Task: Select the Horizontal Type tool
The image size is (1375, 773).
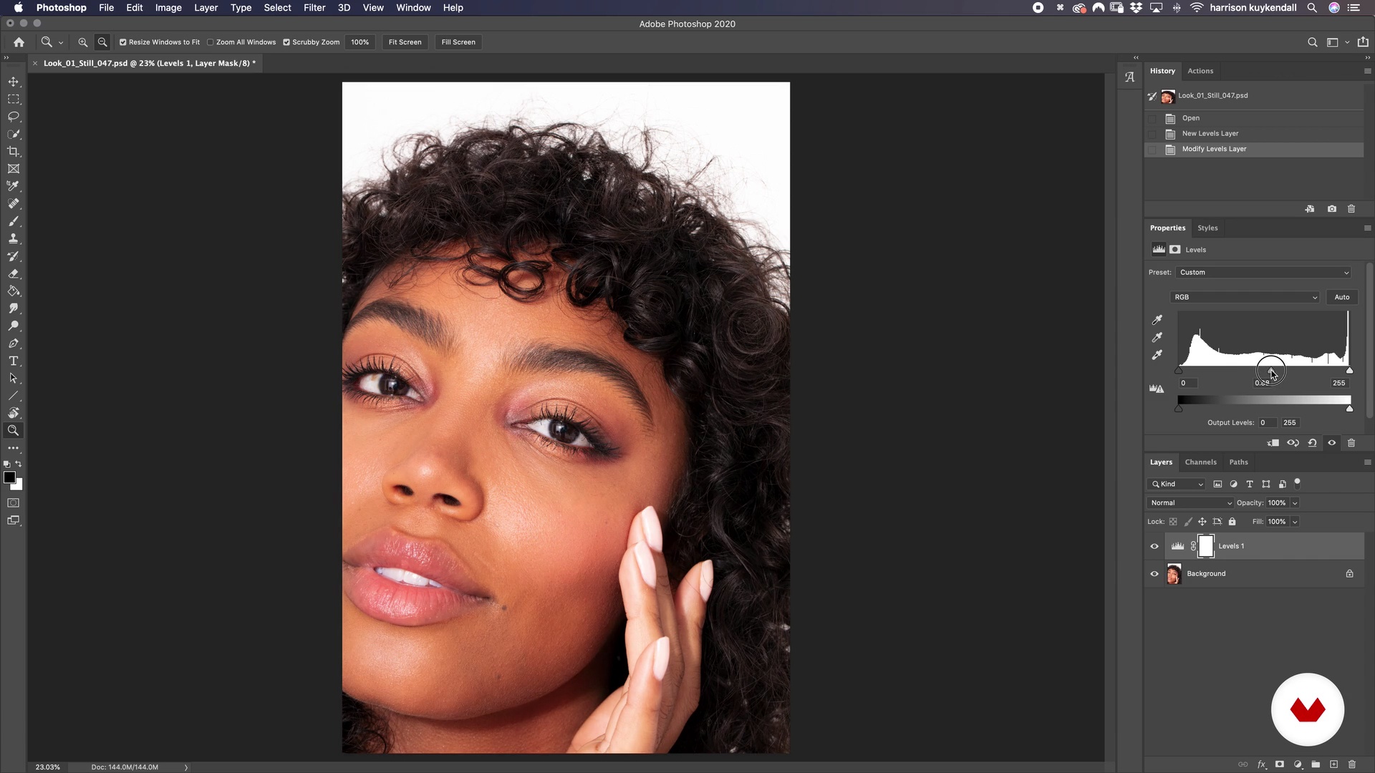Action: point(14,361)
